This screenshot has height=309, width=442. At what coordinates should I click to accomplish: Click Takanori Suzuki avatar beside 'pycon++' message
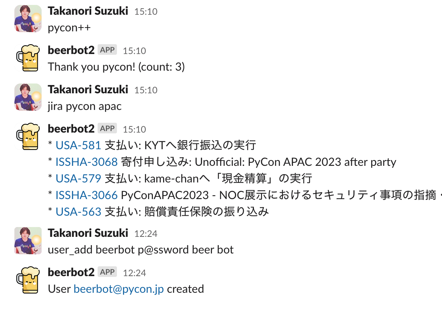pyautogui.click(x=28, y=19)
